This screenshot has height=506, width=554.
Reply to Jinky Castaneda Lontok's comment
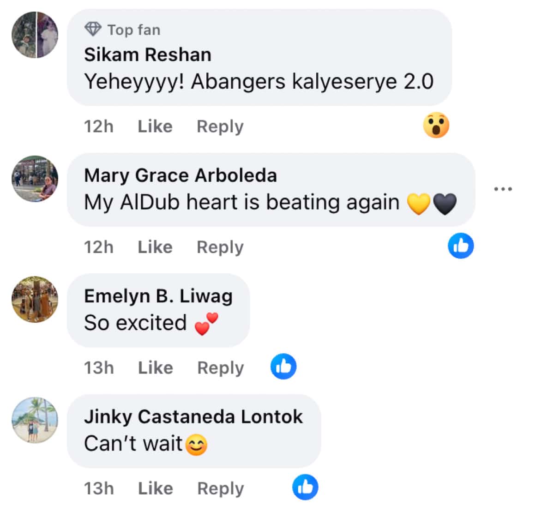(220, 488)
